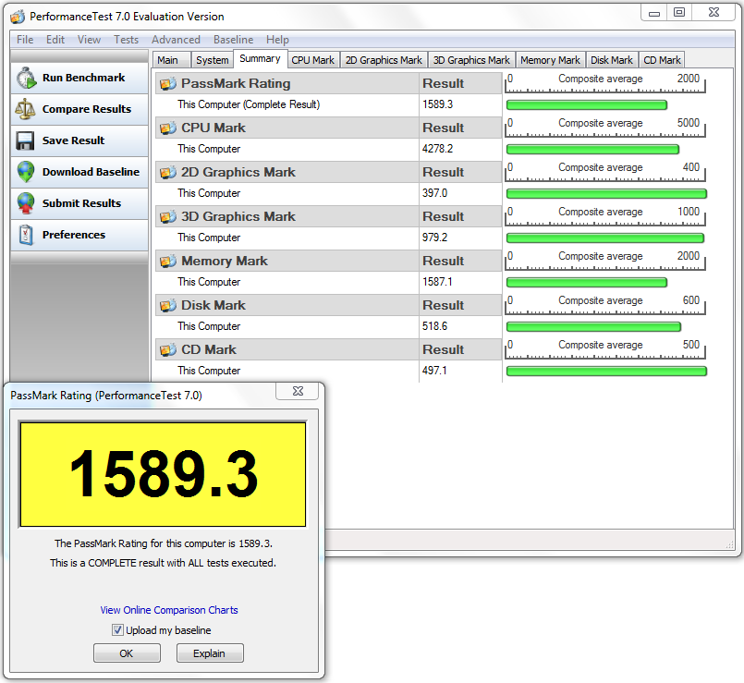Open the 2D Graphics Mark tab
744x683 pixels.
(x=384, y=60)
